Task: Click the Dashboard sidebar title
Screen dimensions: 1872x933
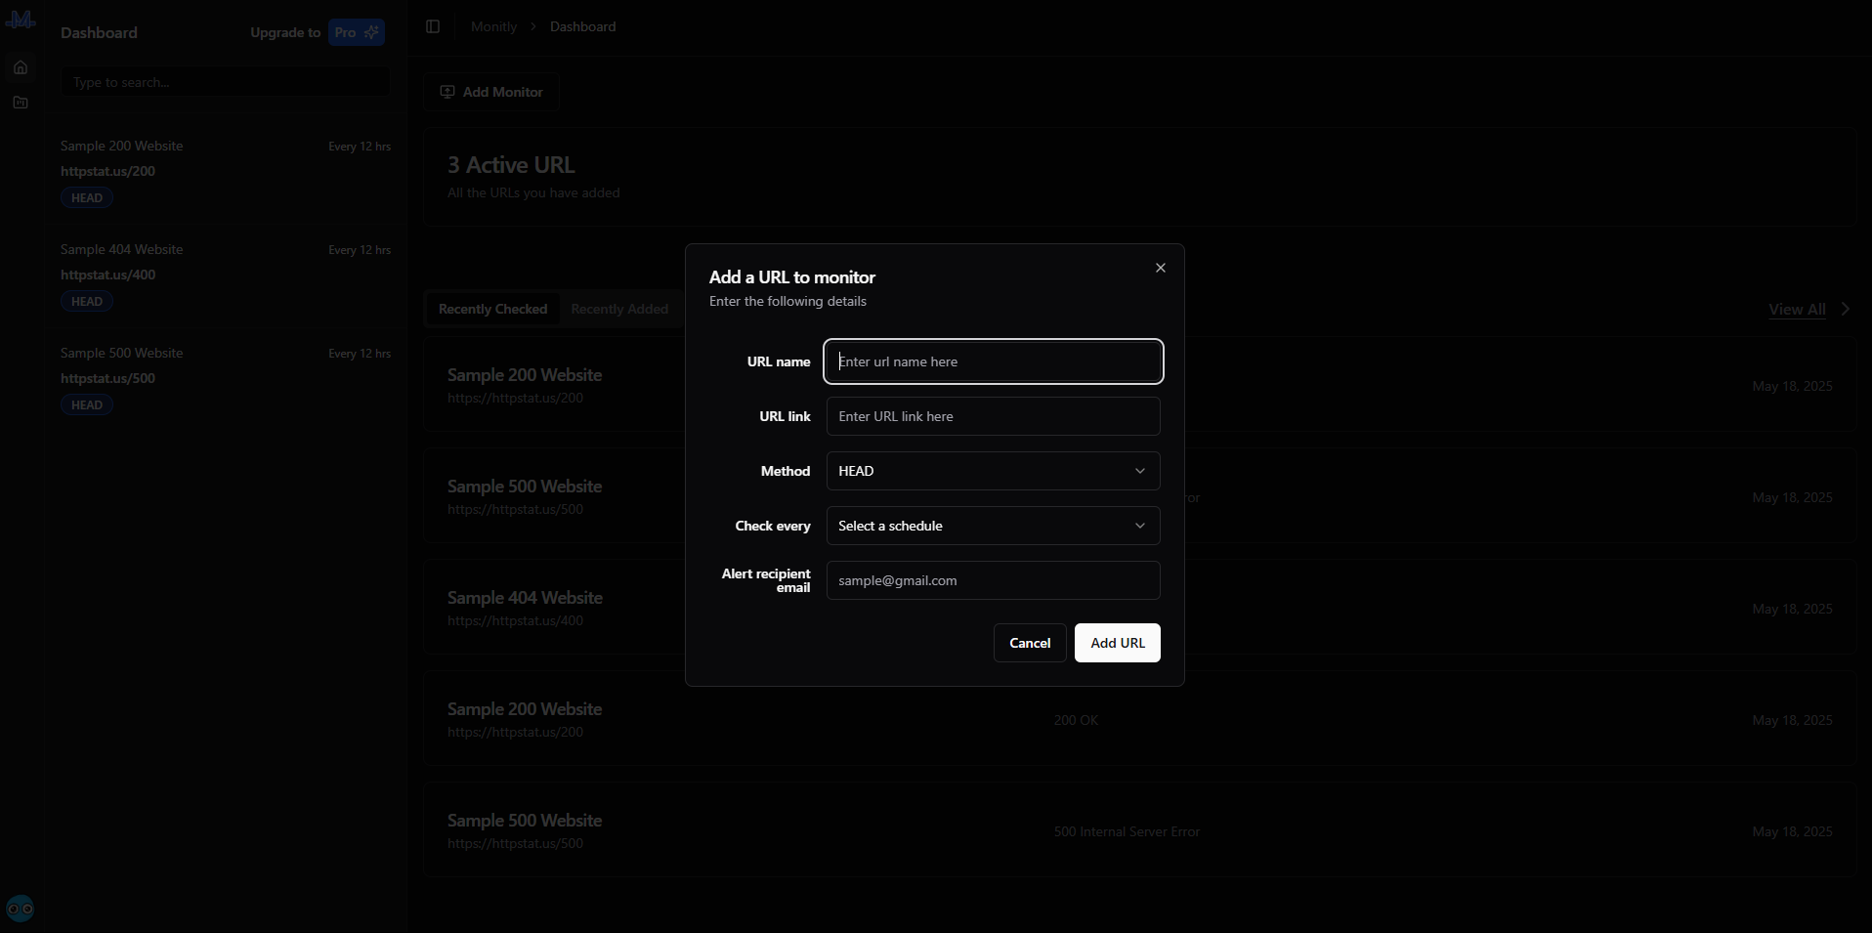Action: click(x=99, y=32)
